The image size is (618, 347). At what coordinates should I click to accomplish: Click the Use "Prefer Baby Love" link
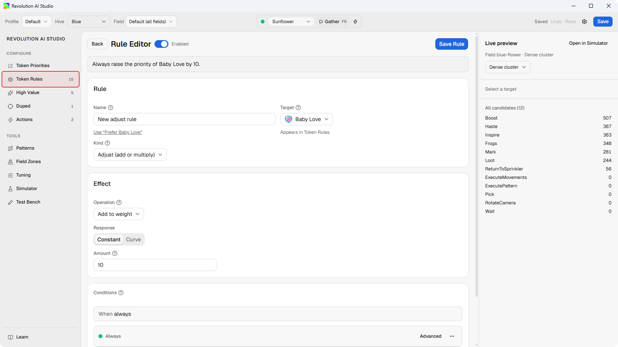coord(118,132)
